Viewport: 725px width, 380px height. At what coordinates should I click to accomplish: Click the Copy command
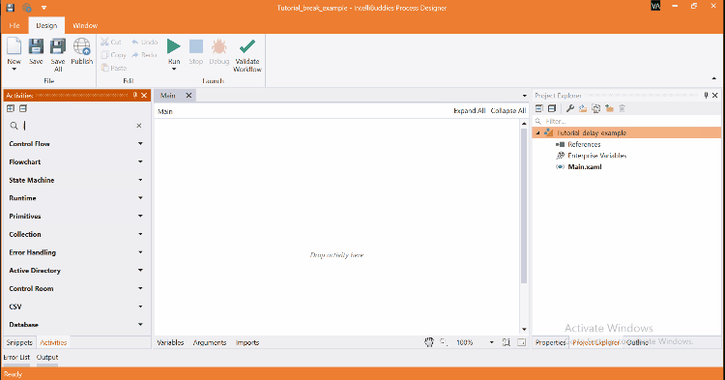point(114,55)
